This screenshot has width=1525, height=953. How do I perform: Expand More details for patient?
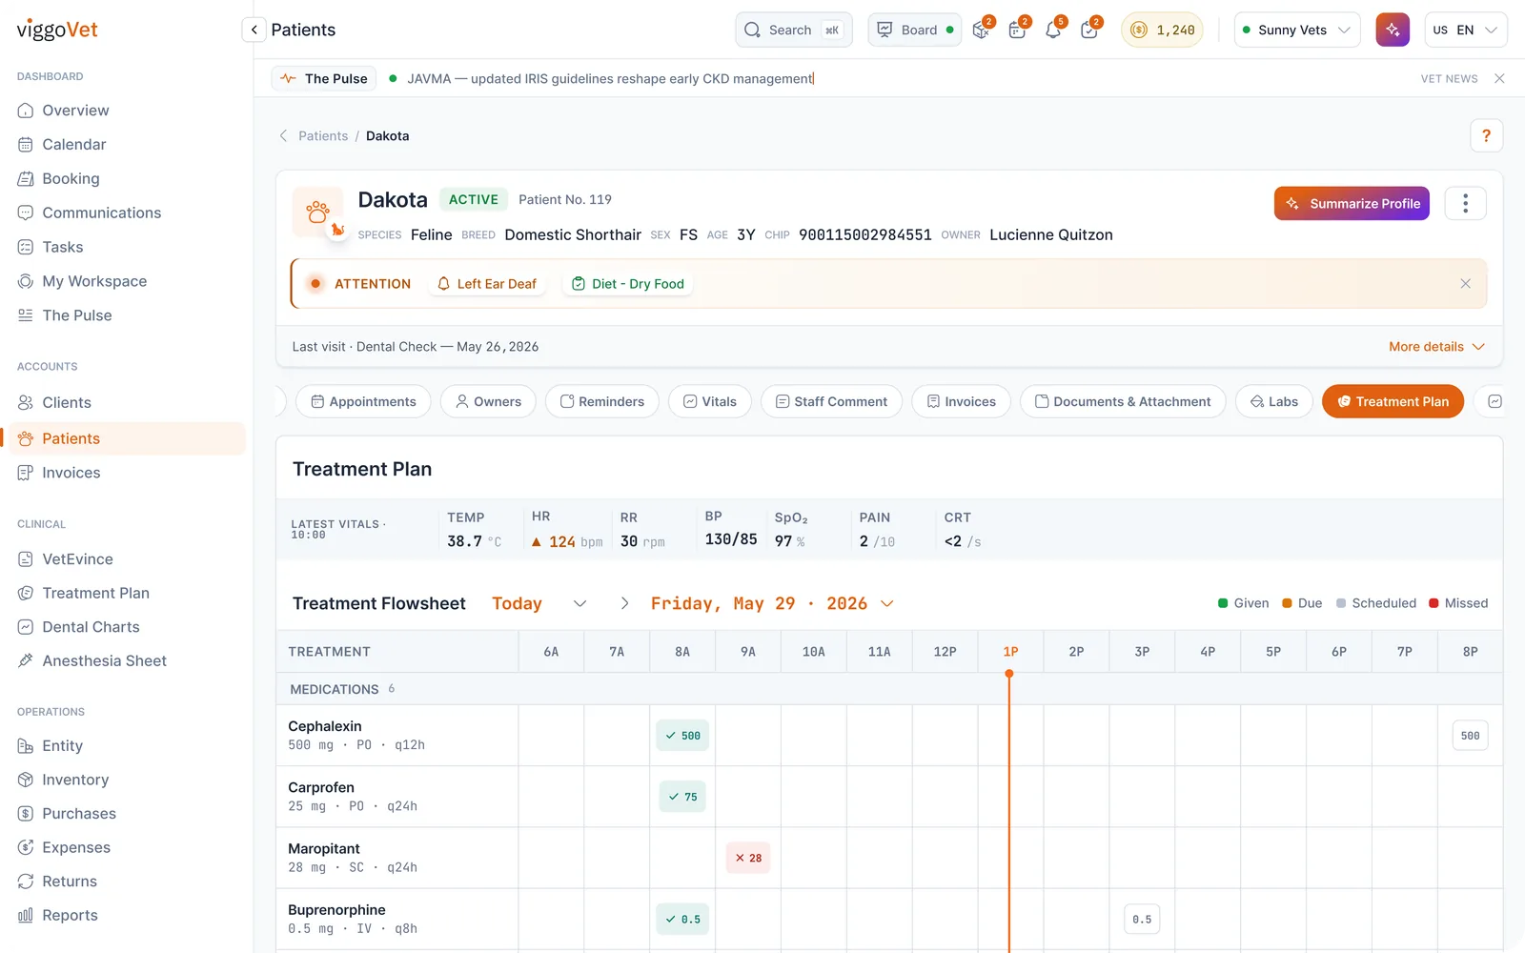[x=1436, y=347]
